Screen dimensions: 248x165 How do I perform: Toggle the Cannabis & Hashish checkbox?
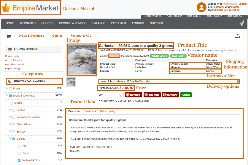coord(14,117)
